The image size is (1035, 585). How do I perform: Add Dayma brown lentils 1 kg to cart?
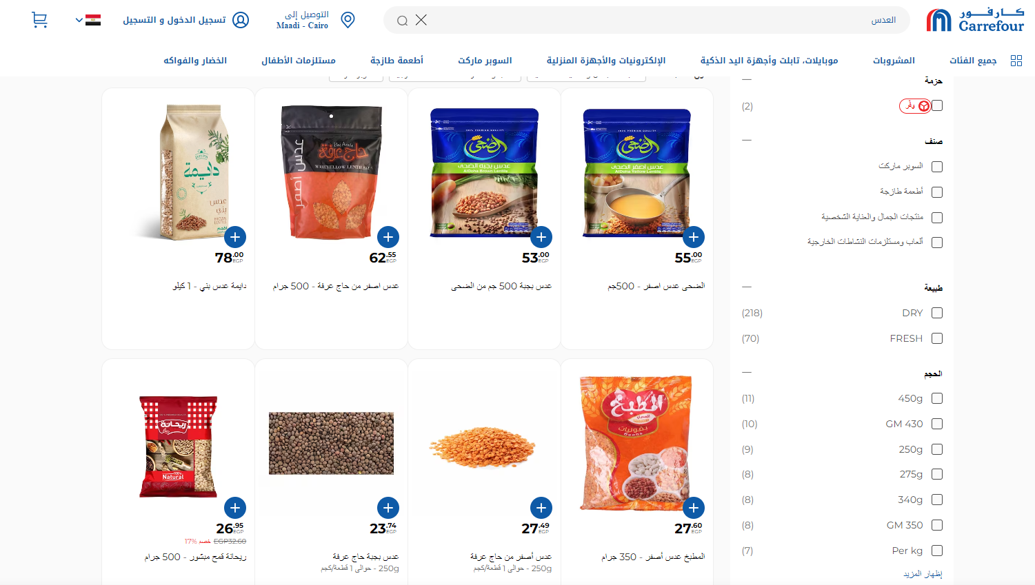point(235,237)
